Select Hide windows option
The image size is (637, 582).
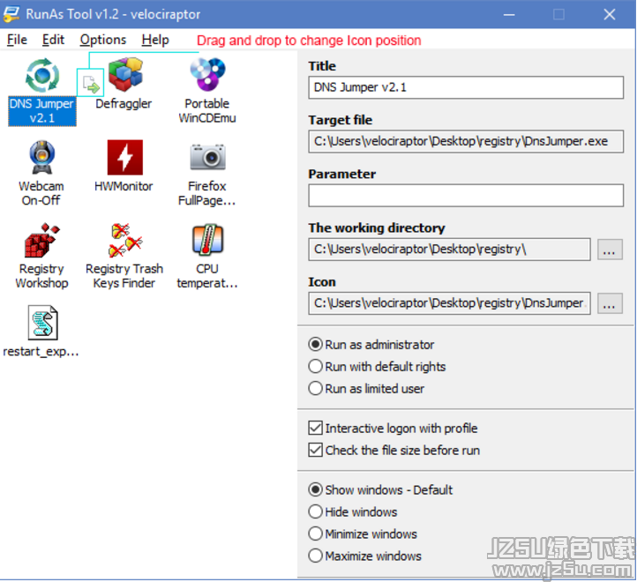tap(353, 511)
